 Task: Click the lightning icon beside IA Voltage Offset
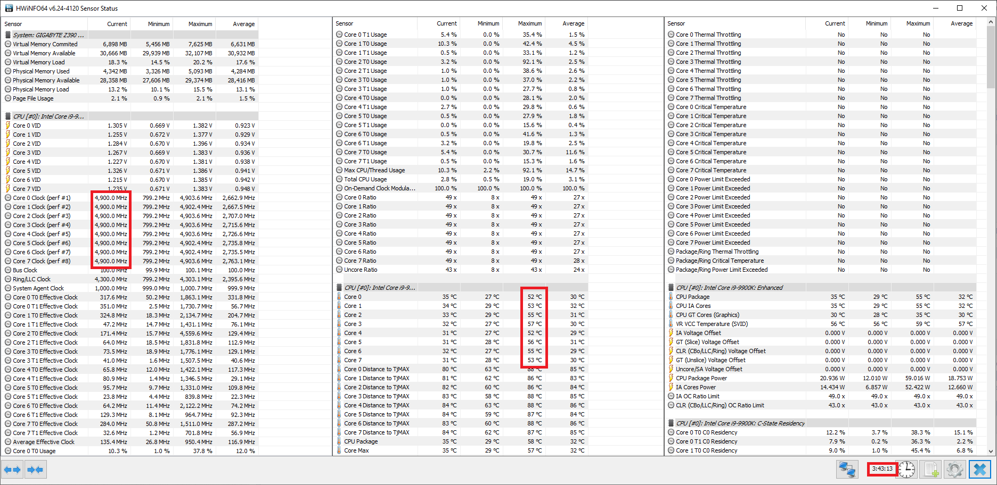(671, 333)
